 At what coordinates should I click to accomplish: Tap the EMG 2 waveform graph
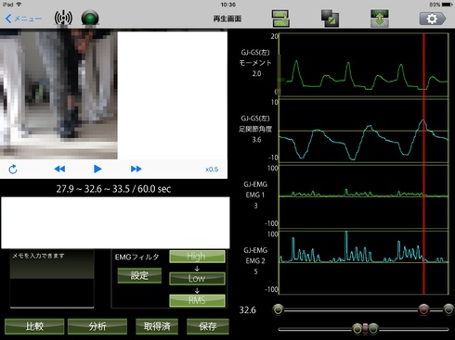(364, 262)
